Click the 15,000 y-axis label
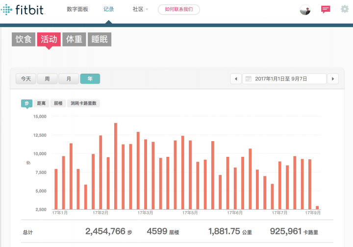The width and height of the screenshot is (353, 247). 40,117
